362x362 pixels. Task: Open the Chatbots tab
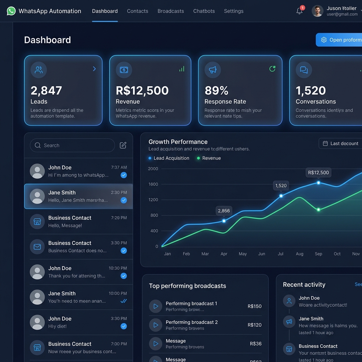204,11
